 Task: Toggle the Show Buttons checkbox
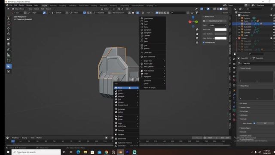(x=204, y=43)
